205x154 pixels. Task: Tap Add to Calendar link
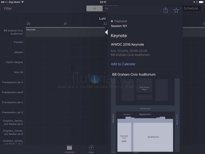tap(123, 64)
